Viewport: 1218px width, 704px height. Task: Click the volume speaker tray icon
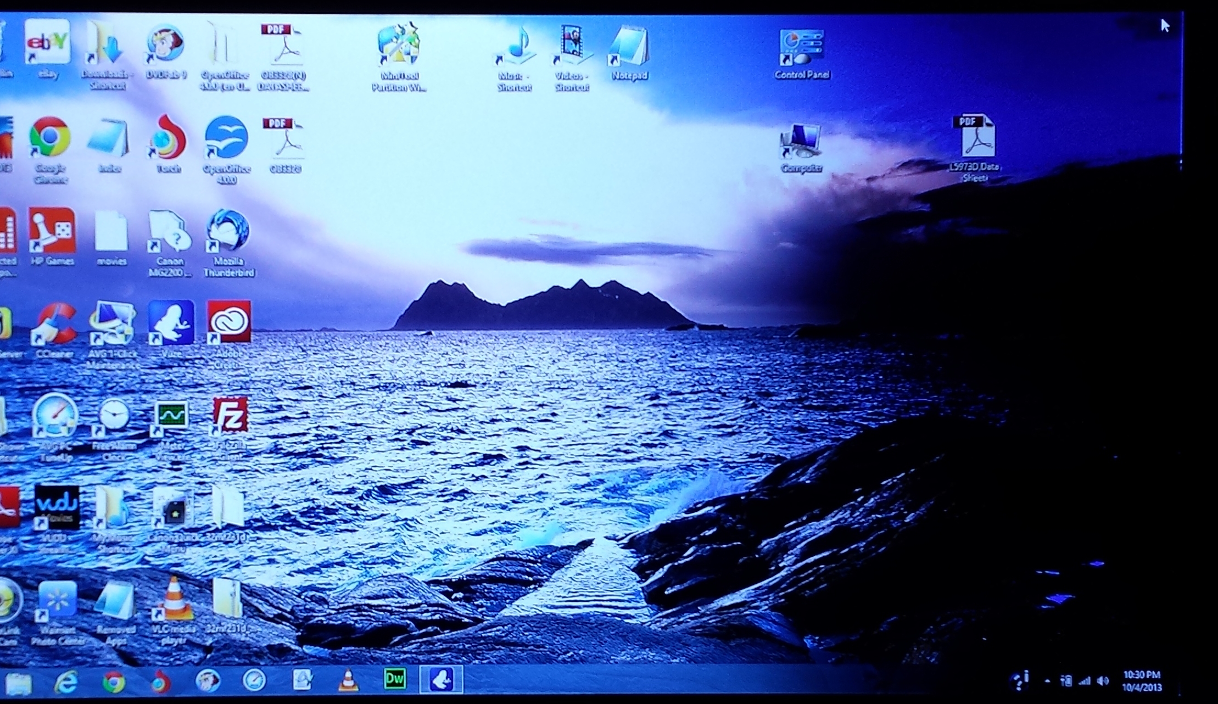[x=1103, y=681]
